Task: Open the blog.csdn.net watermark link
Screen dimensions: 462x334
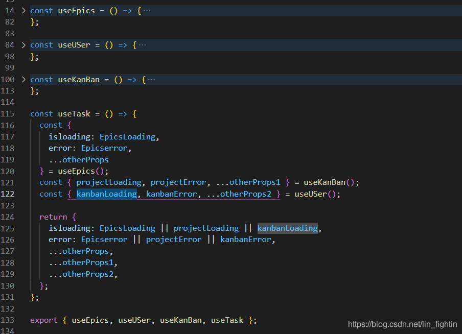Action: pos(402,324)
